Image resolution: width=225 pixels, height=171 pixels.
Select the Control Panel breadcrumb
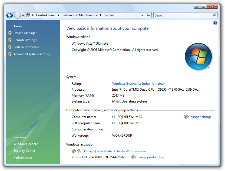click(46, 15)
